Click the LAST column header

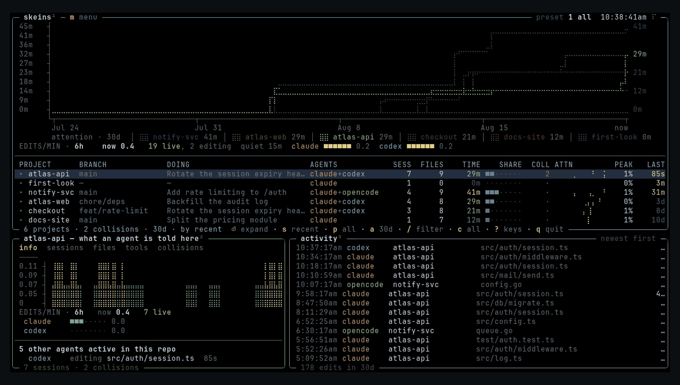pyautogui.click(x=656, y=165)
